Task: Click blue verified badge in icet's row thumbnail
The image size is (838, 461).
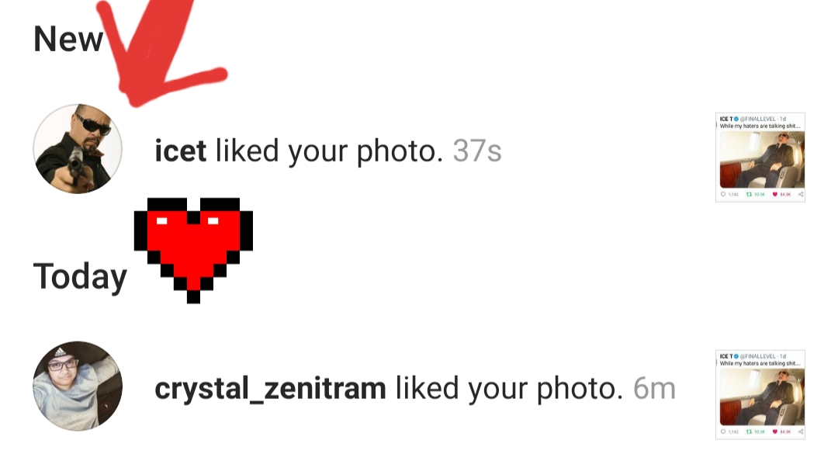Action: (x=736, y=119)
